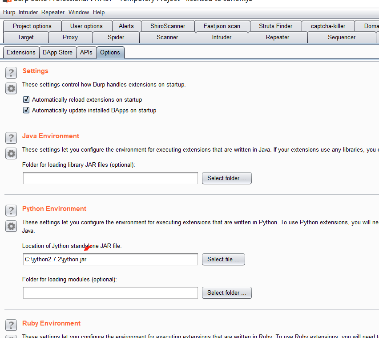Click the gear icon under Settings
Image resolution: width=379 pixels, height=338 pixels.
[x=11, y=88]
